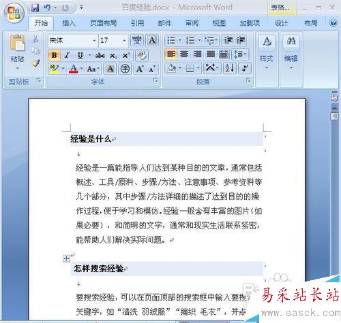Expand the 粘贴 options arrow
This screenshot has height=323, width=341.
(x=17, y=68)
